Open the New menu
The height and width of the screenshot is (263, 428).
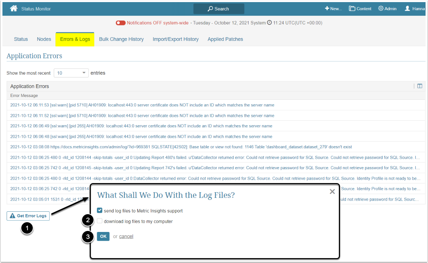point(333,9)
